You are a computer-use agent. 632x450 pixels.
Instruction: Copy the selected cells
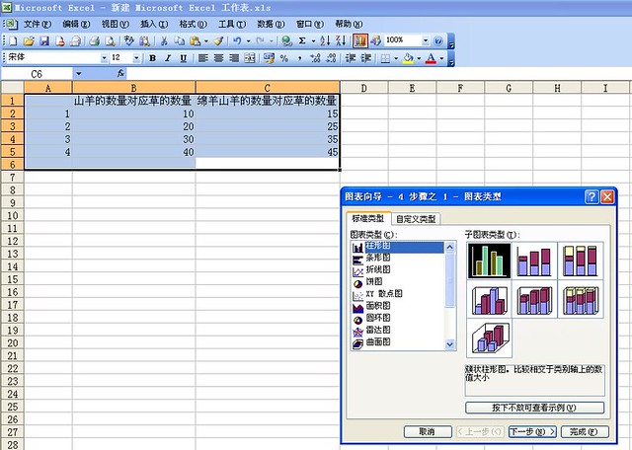point(179,40)
